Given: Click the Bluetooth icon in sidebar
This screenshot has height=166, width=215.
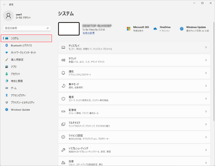Looking at the screenshot, I should (x=6, y=45).
